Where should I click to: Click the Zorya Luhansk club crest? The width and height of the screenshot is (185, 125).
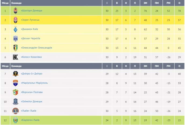[16, 20]
